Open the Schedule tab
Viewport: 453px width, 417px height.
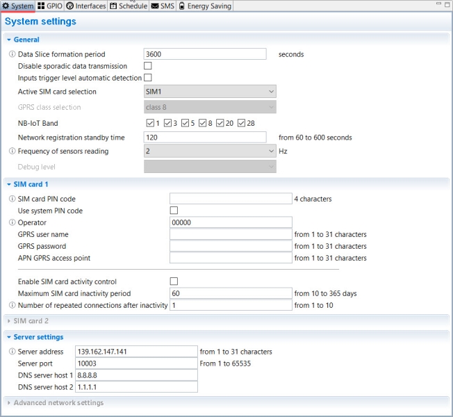[129, 6]
